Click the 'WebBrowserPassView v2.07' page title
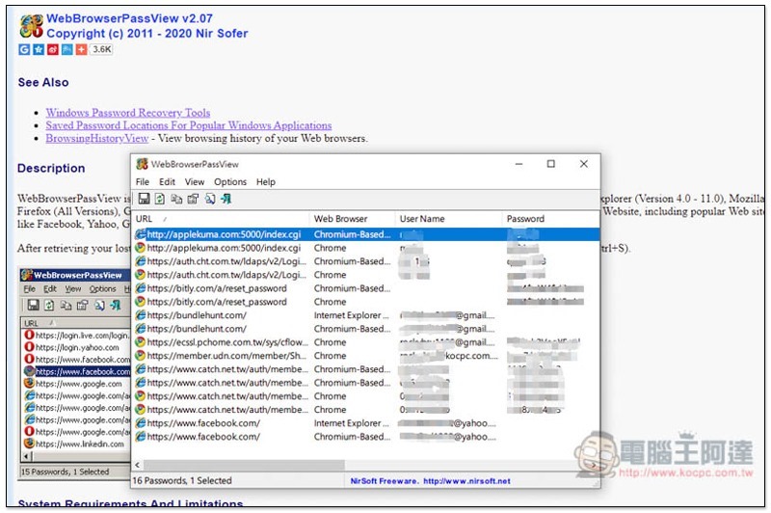This screenshot has height=513, width=771. click(130, 18)
